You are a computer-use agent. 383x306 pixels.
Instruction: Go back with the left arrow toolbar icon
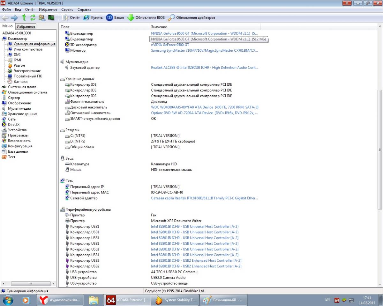pyautogui.click(x=5, y=18)
